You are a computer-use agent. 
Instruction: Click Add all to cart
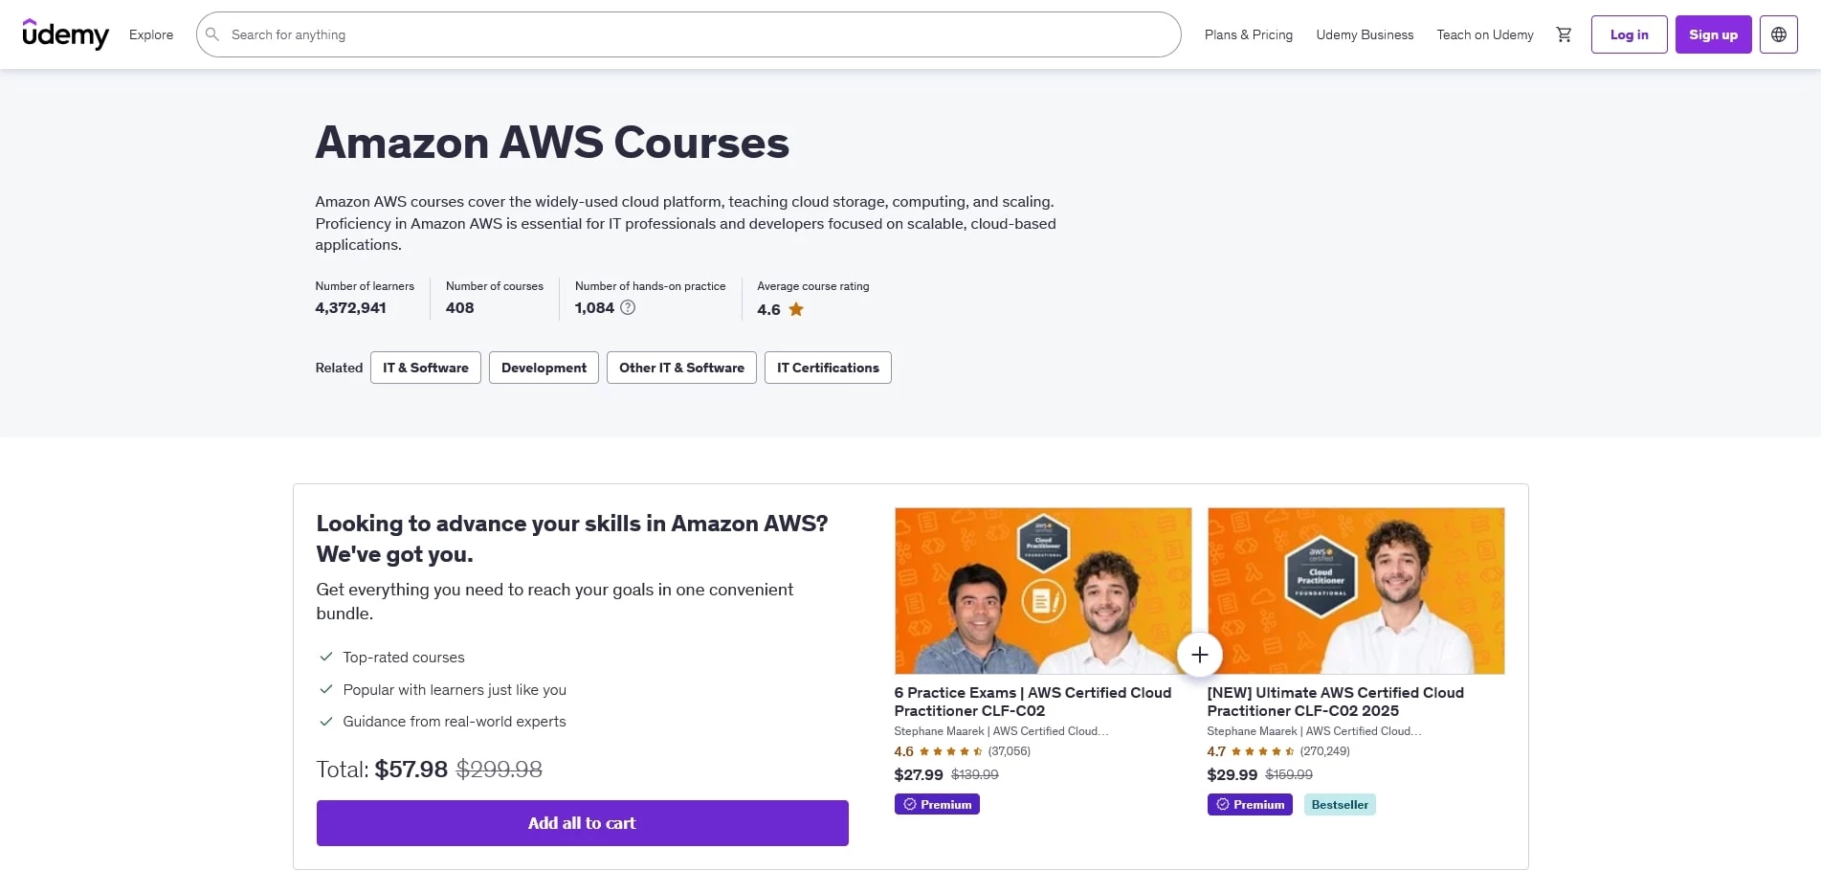click(582, 822)
